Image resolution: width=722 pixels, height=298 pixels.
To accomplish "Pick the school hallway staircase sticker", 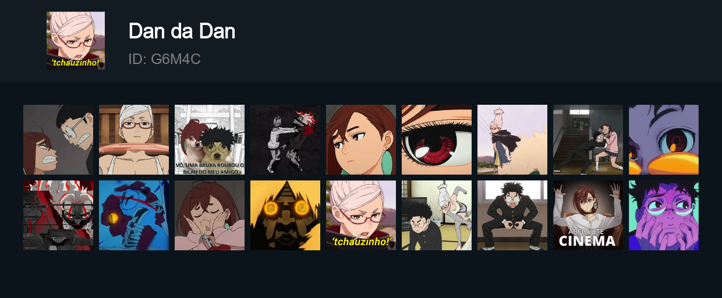I will (588, 140).
